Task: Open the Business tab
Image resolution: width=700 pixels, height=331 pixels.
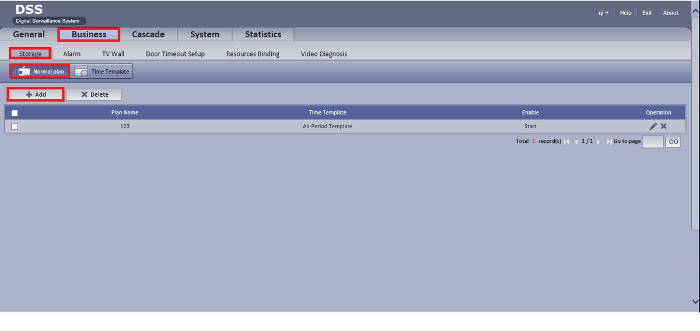Action: 89,34
